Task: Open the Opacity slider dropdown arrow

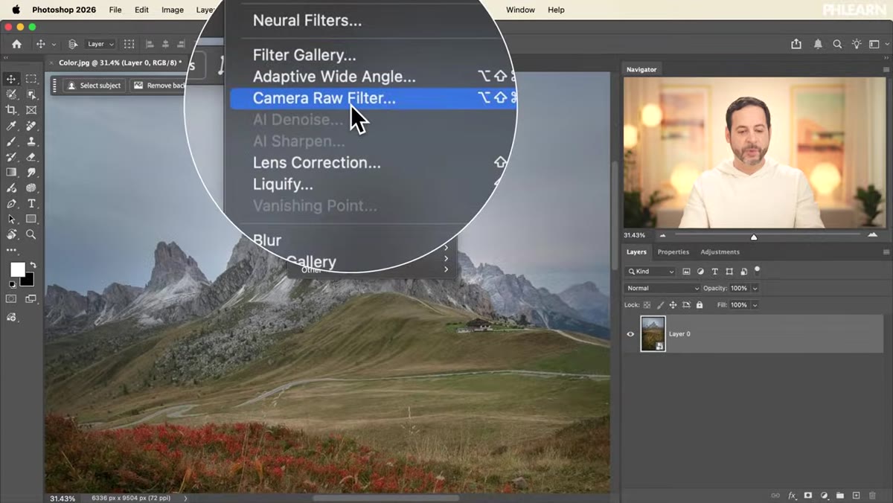Action: pyautogui.click(x=755, y=288)
